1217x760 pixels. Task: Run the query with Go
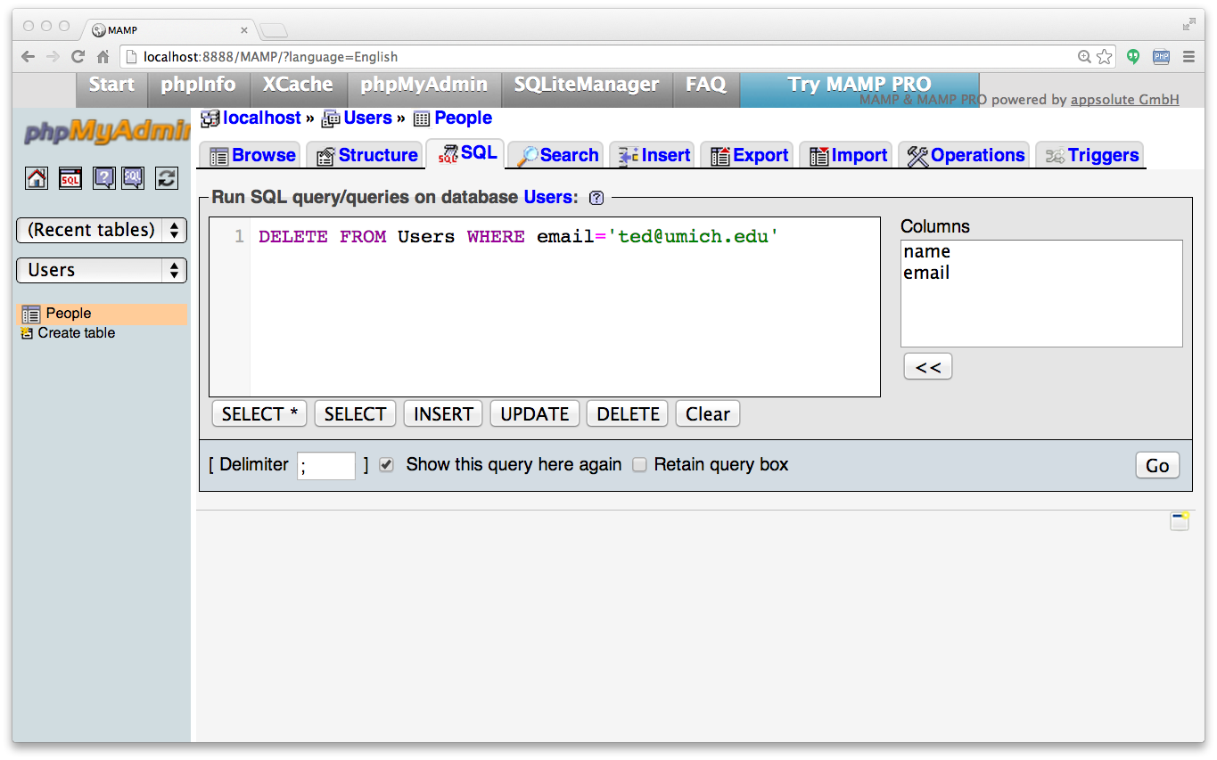point(1157,465)
